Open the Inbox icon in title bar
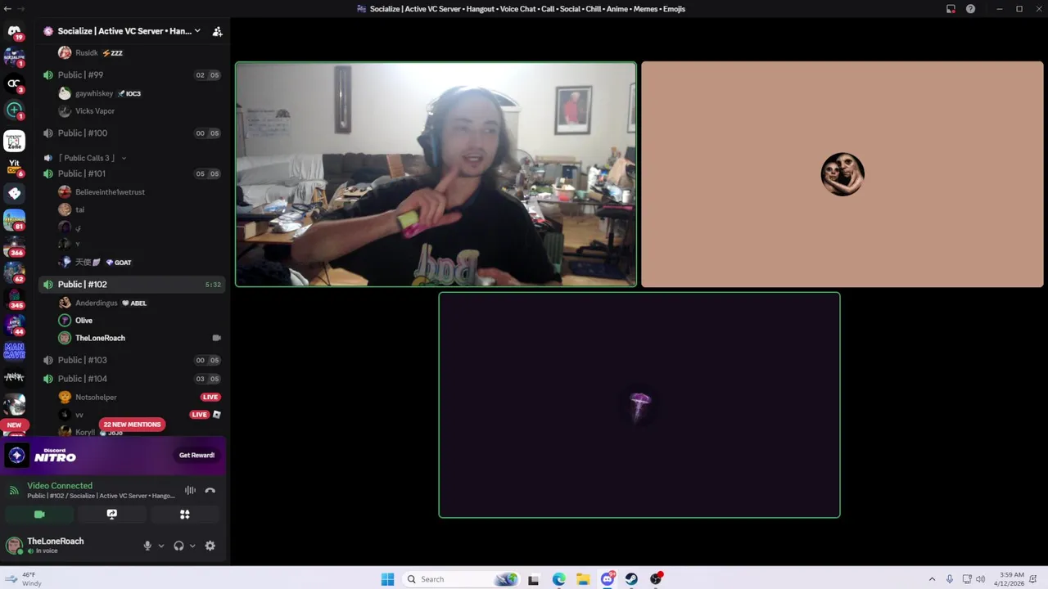The width and height of the screenshot is (1048, 589). coord(951,9)
